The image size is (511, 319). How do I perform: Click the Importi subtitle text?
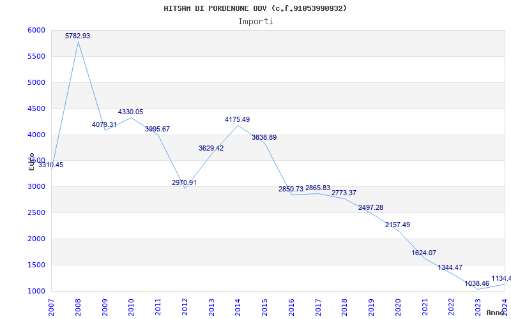pyautogui.click(x=256, y=21)
